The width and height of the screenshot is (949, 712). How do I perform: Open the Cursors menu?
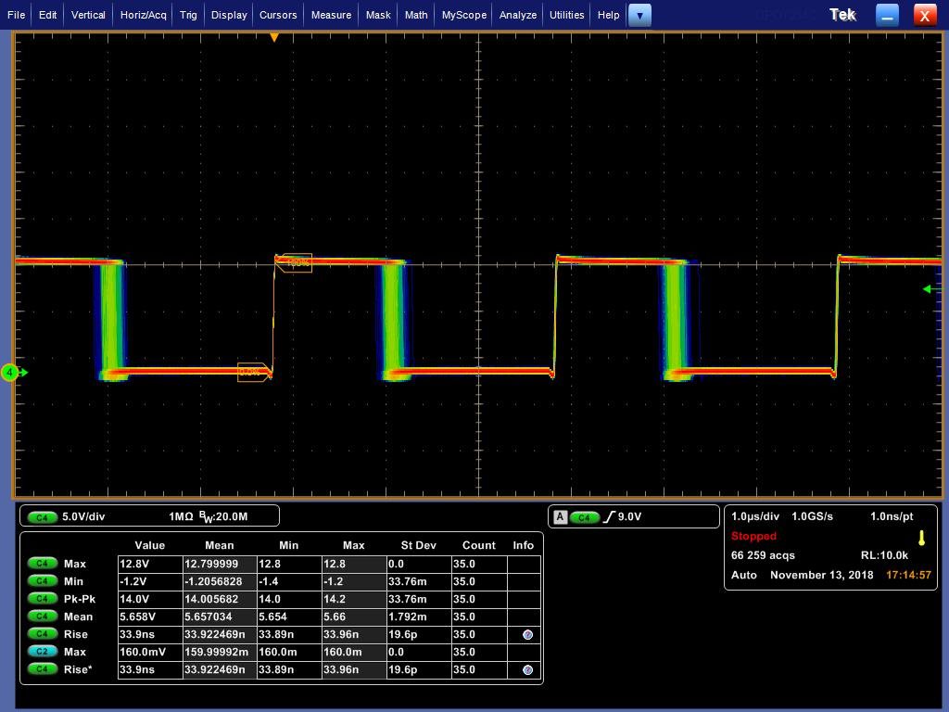[278, 15]
